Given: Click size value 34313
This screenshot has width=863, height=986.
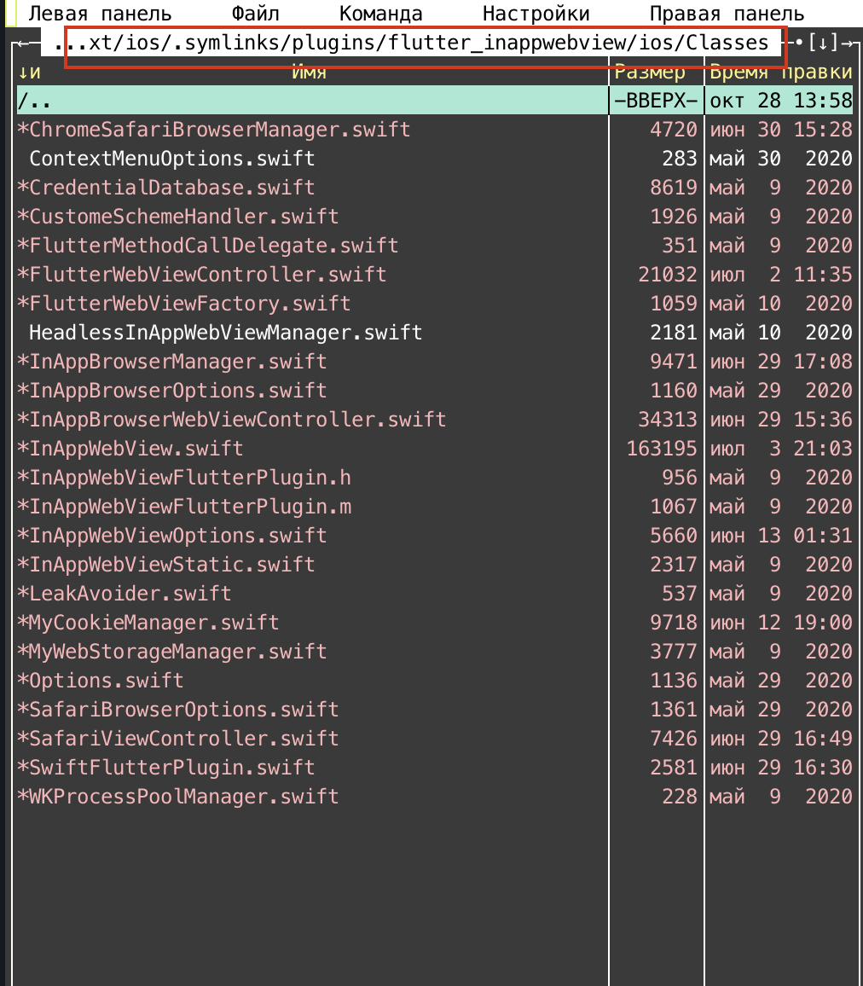Looking at the screenshot, I should coord(668,420).
